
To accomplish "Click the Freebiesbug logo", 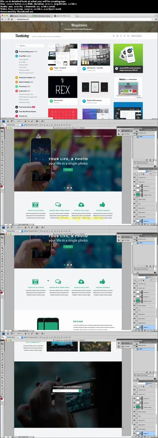I will pyautogui.click(x=22, y=36).
